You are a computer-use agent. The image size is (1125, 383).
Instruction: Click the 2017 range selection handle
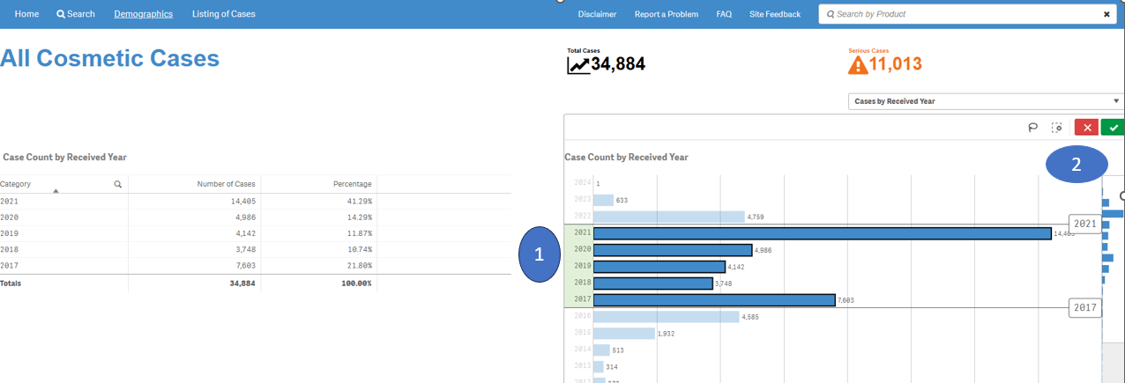[x=1084, y=308]
